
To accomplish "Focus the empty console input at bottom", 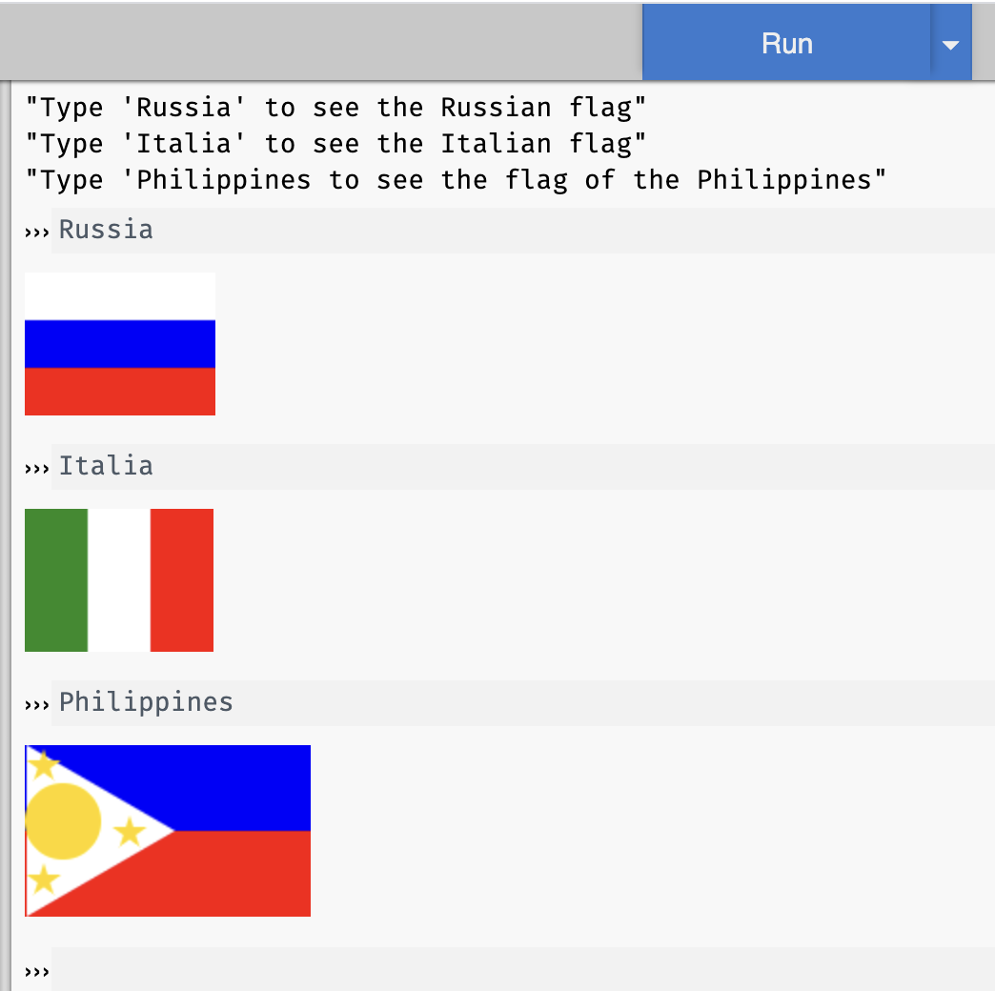I will 522,970.
